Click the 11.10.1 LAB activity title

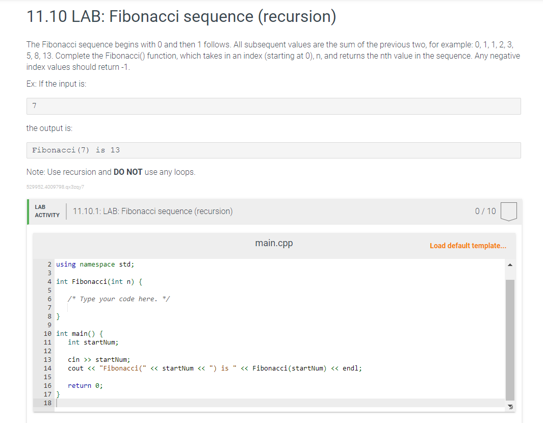(153, 211)
